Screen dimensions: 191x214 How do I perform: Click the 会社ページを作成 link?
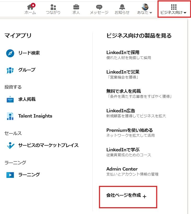click(123, 195)
